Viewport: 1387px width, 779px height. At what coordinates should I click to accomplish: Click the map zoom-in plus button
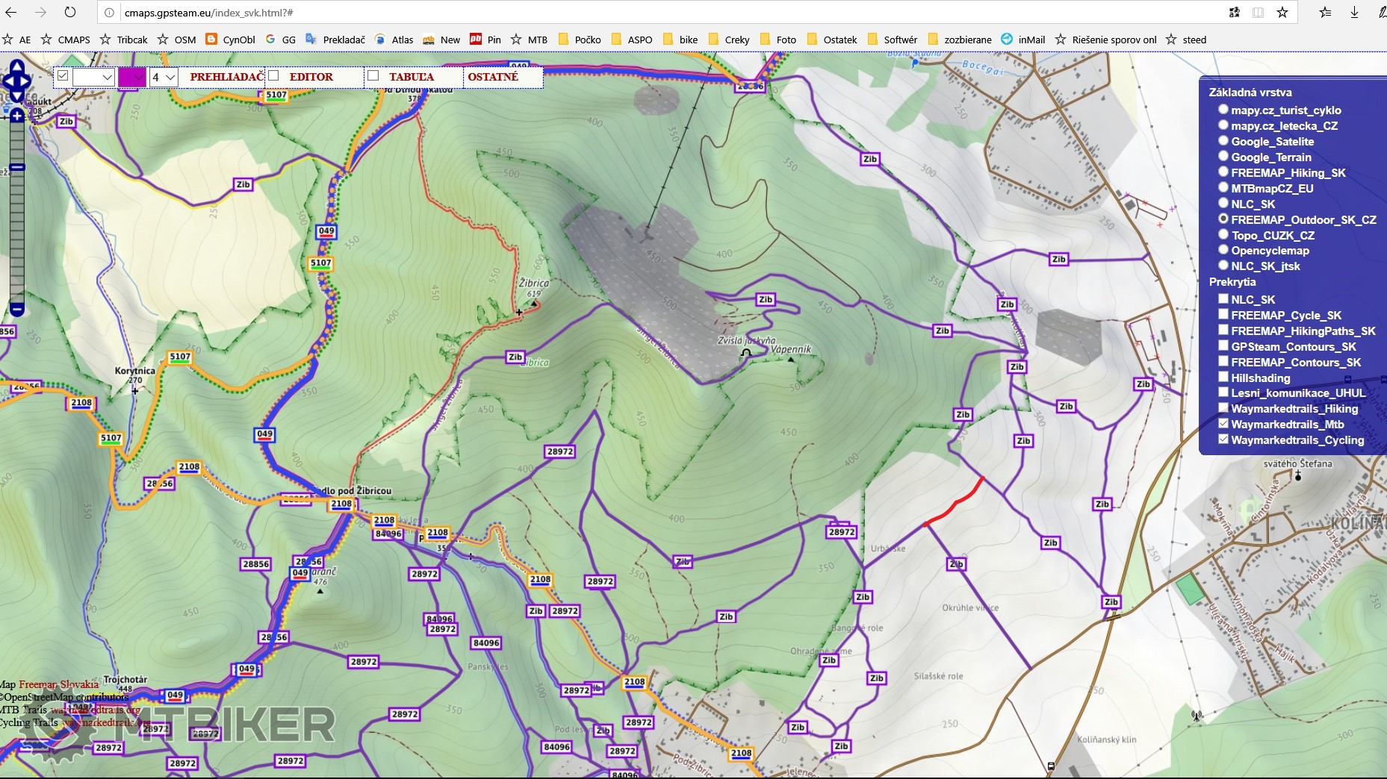click(x=16, y=116)
